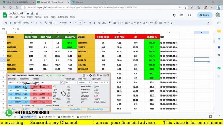This screenshot has width=223, height=125.
Task: Switch to the Entered sheet tab
Action: click(x=84, y=117)
